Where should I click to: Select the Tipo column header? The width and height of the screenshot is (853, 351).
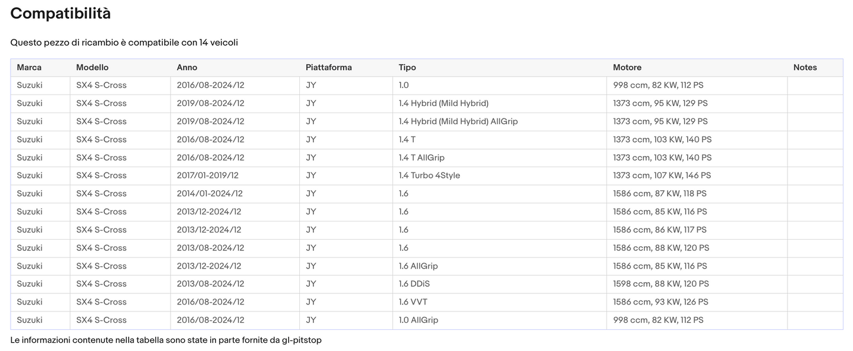(x=407, y=68)
